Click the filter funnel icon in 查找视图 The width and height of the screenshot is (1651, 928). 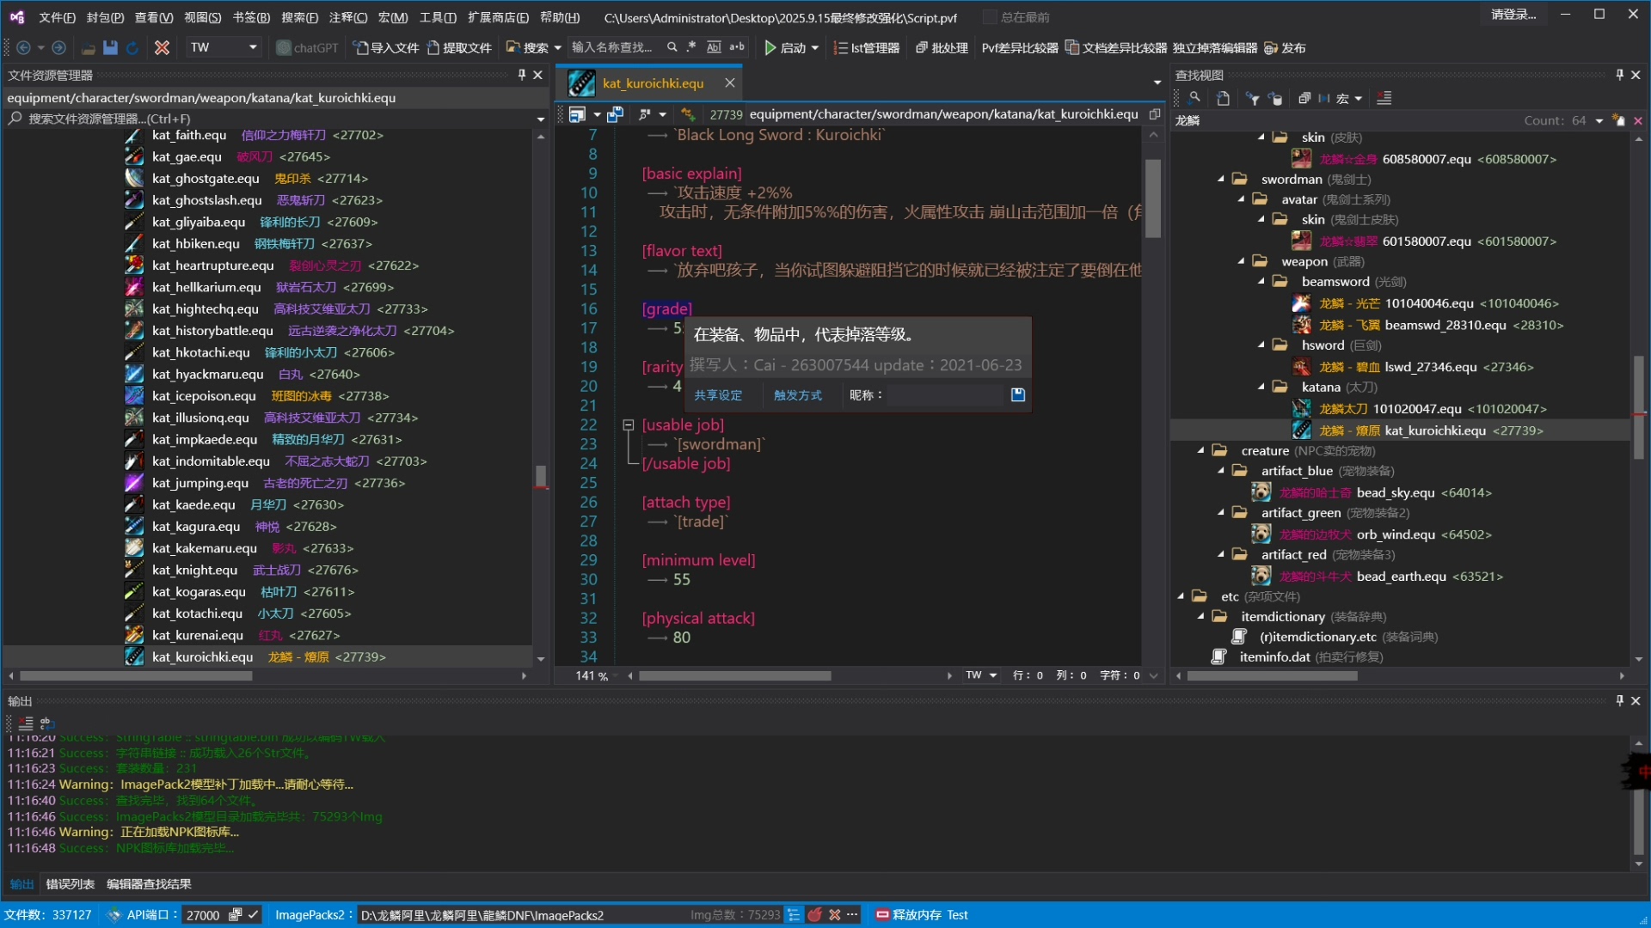tap(1253, 99)
